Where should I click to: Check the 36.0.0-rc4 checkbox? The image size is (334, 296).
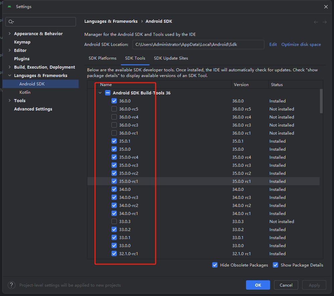coord(114,117)
